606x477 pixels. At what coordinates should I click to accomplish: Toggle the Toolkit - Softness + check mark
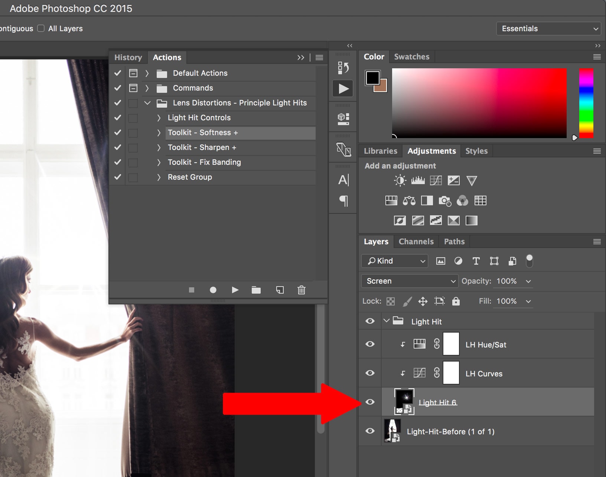[118, 133]
